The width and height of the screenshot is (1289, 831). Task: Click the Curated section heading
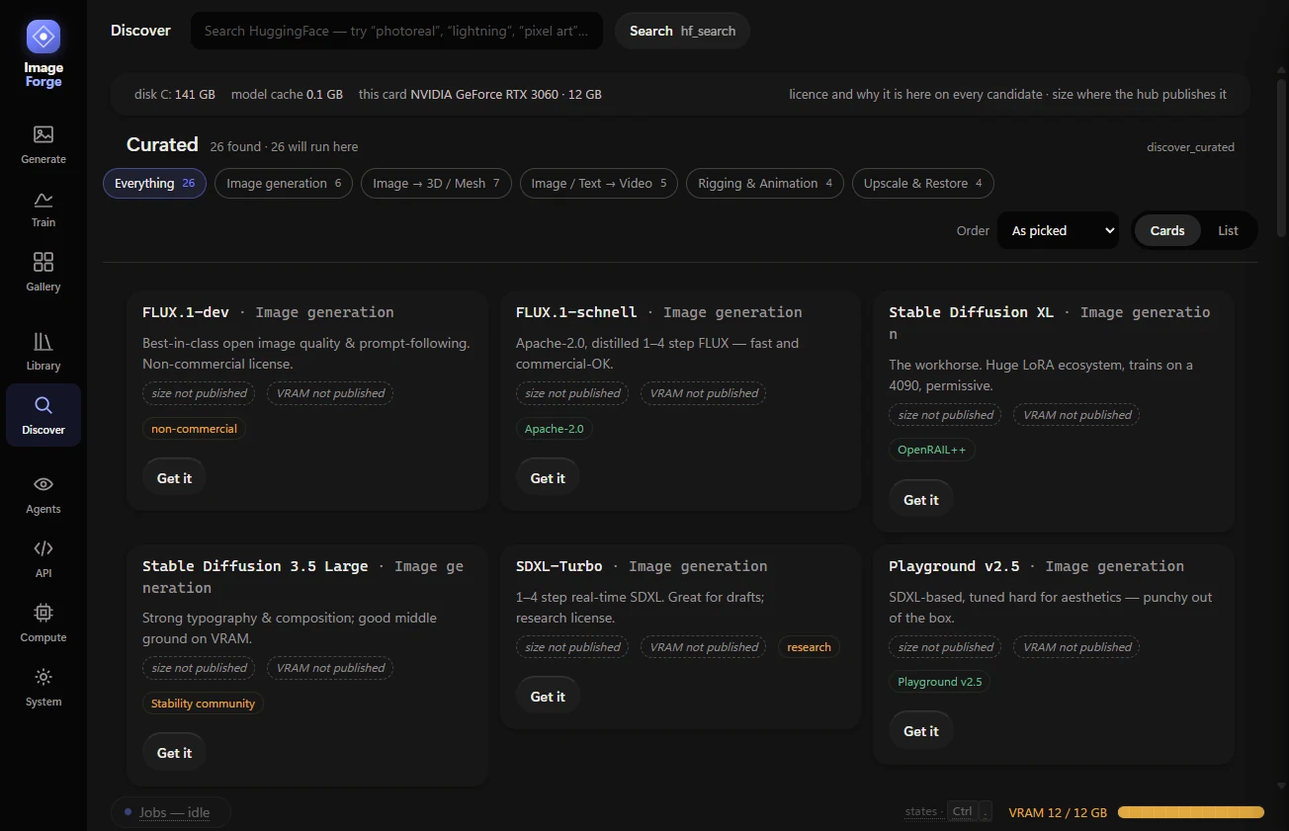pos(162,144)
